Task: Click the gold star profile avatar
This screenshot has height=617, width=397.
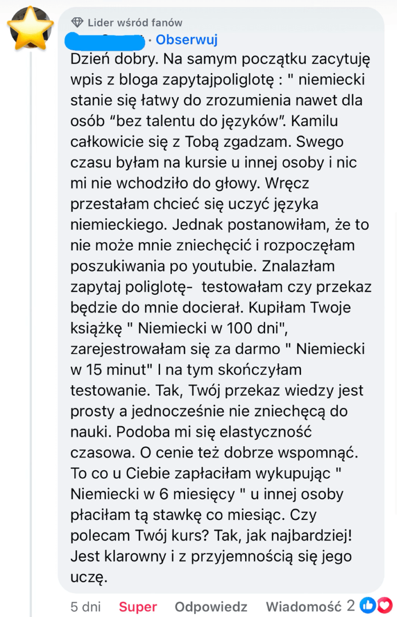Action: (x=30, y=29)
